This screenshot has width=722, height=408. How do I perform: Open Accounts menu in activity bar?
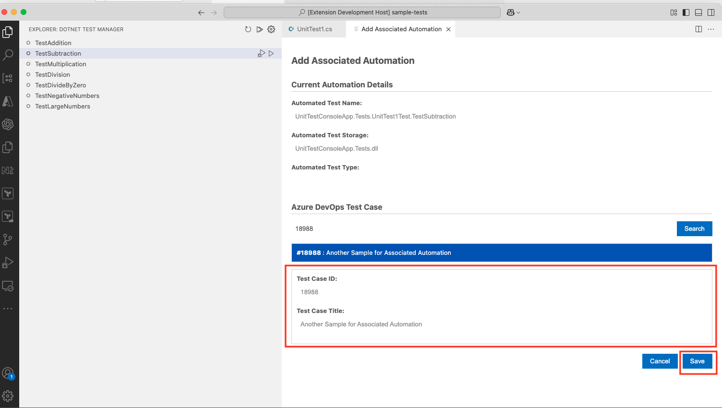click(x=8, y=373)
